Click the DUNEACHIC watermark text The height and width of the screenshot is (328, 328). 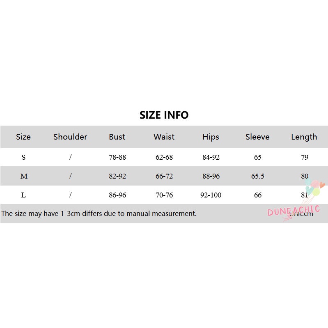tap(293, 211)
